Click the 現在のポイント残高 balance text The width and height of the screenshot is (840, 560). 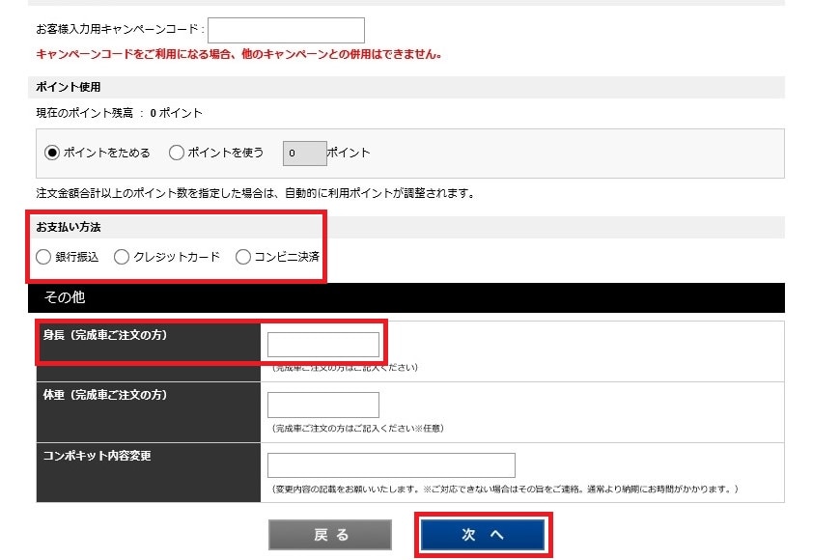tap(119, 113)
